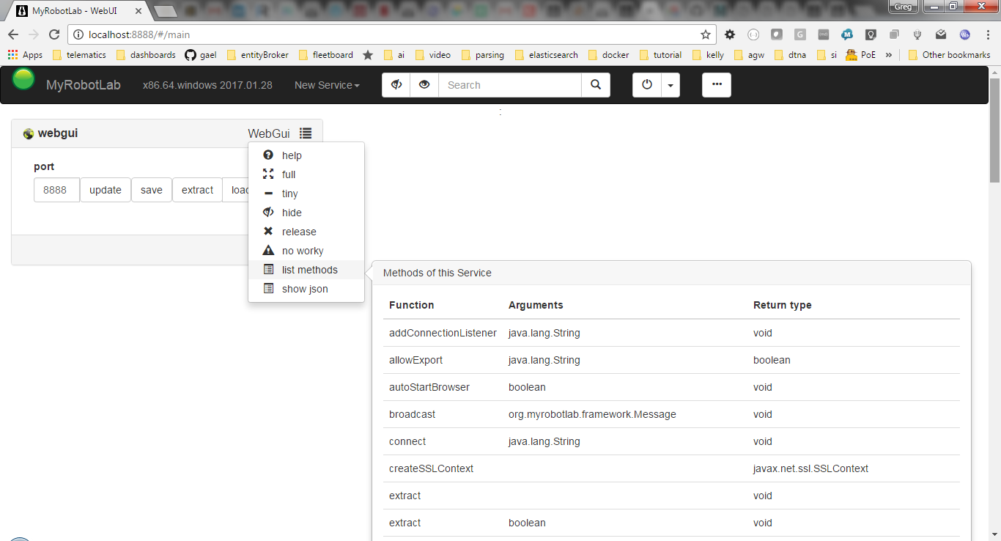Click the mail checker extension icon
This screenshot has width=1001, height=541.
point(941,34)
